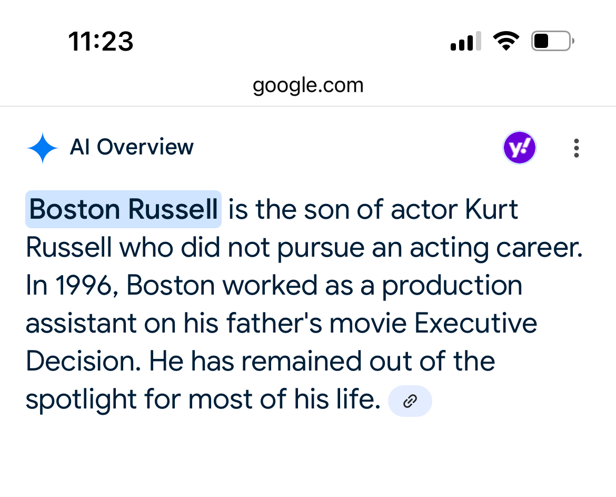Tap the google.com address text
The image size is (616, 497).
(308, 85)
